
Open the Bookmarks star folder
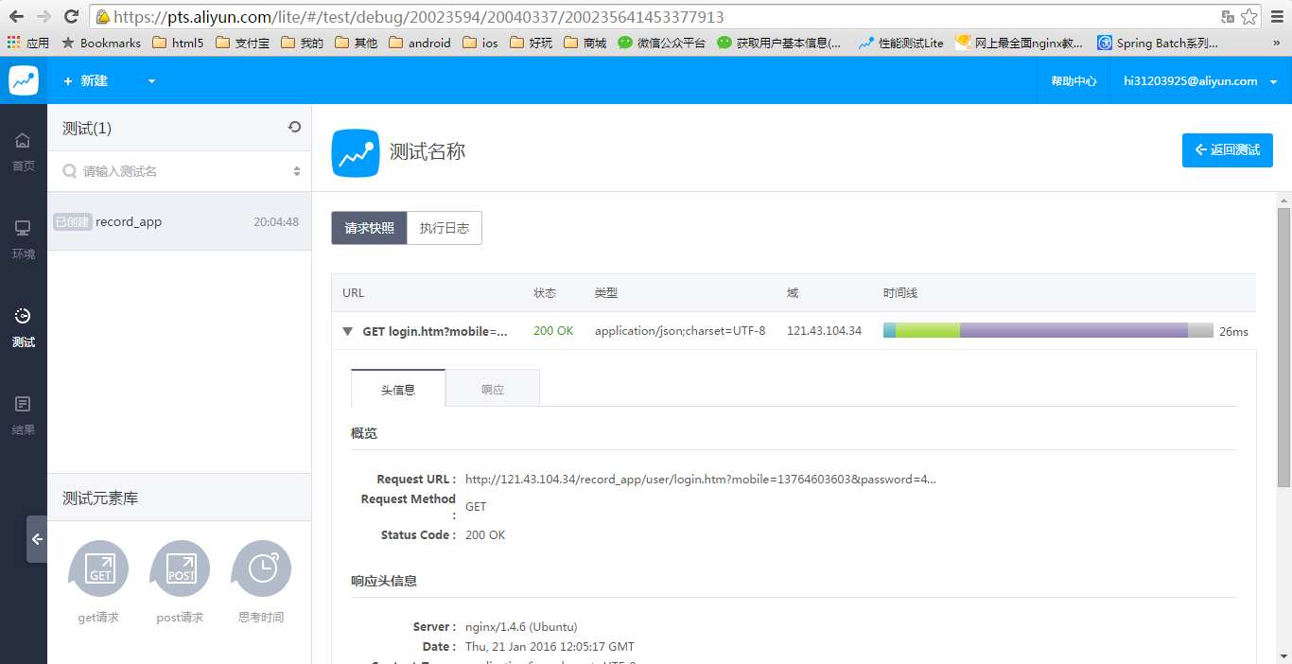tap(100, 43)
